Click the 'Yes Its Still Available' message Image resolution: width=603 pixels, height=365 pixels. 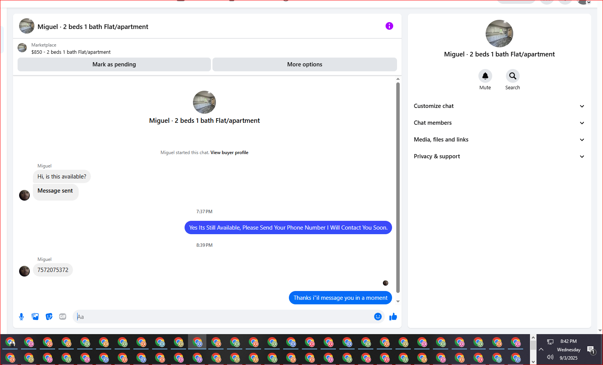288,228
